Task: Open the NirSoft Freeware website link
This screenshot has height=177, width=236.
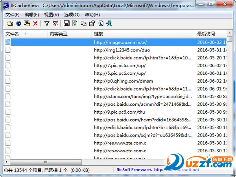Action: click(158, 170)
